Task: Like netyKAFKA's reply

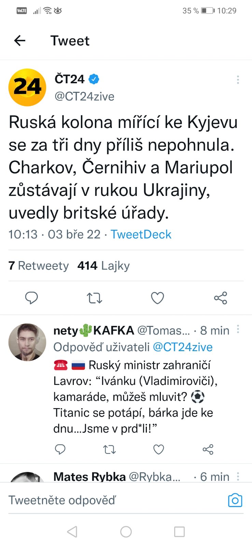Action: (158, 449)
